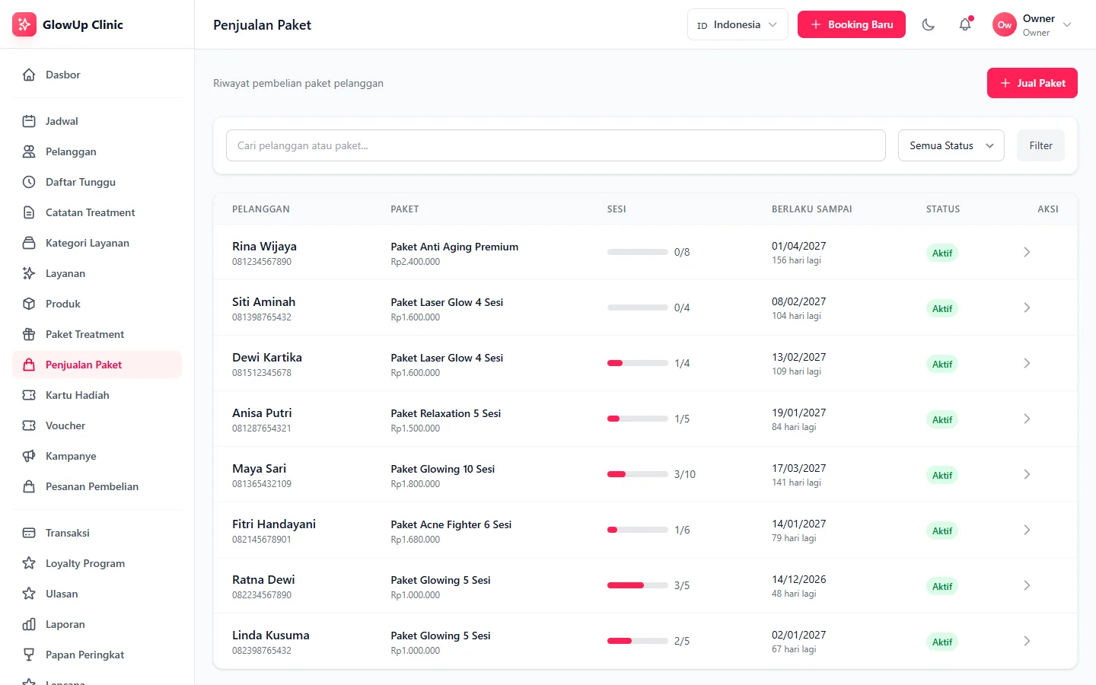The width and height of the screenshot is (1096, 685).
Task: Expand Maya Sari row details chevron
Action: pyautogui.click(x=1027, y=474)
